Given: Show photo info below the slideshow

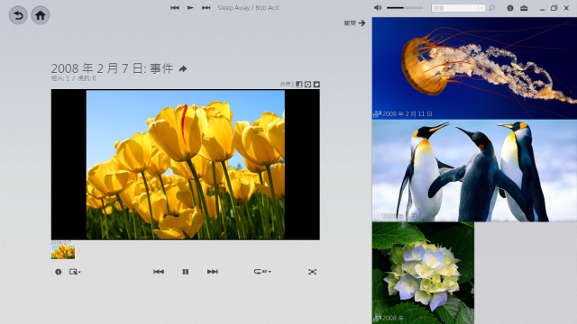Looking at the screenshot, I should click(58, 272).
